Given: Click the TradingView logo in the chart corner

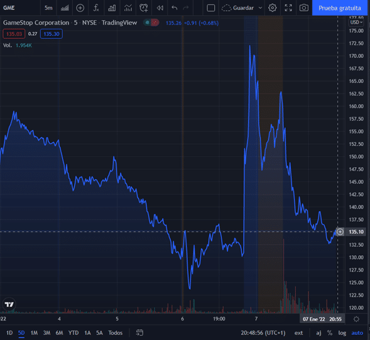Looking at the screenshot, I should coord(9,304).
